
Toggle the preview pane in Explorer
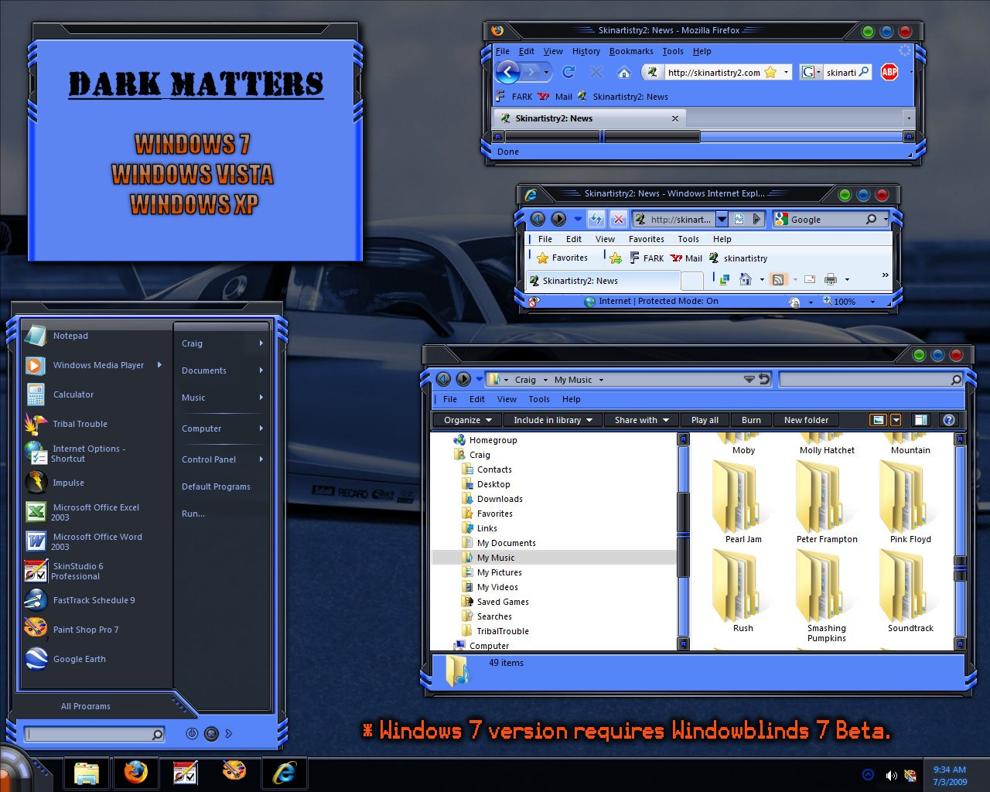[x=920, y=420]
